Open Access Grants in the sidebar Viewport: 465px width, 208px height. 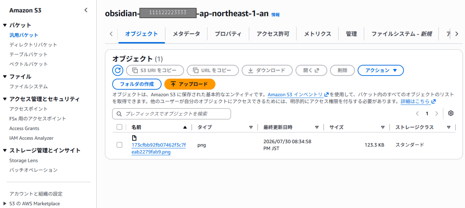[24, 129]
